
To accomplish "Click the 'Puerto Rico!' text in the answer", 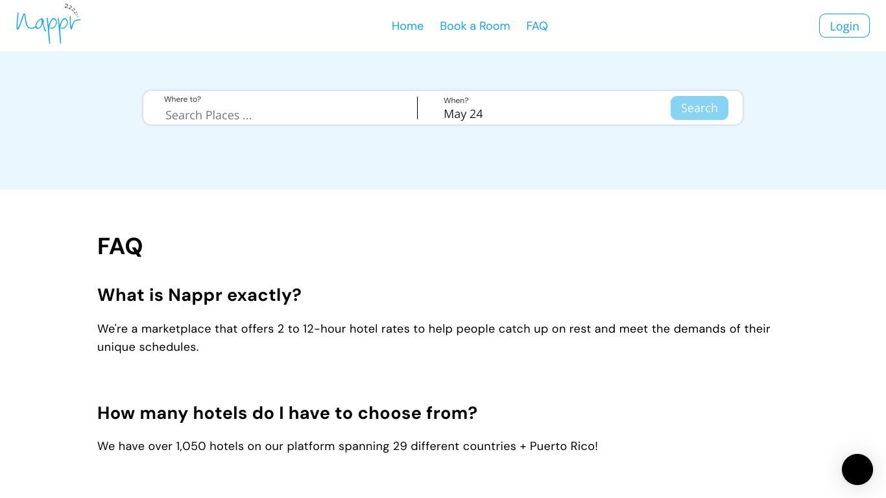I will (x=564, y=446).
